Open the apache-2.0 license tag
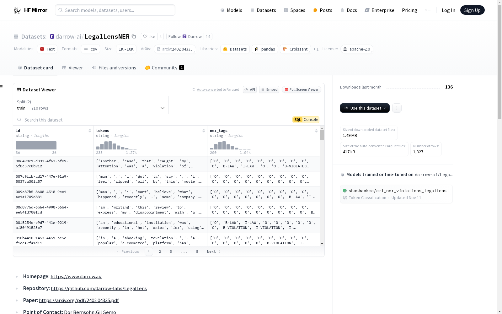This screenshot has width=502, height=314. coord(357,49)
